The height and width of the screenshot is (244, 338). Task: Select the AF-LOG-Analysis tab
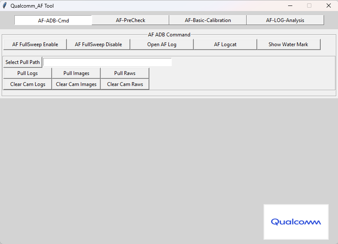click(x=285, y=20)
